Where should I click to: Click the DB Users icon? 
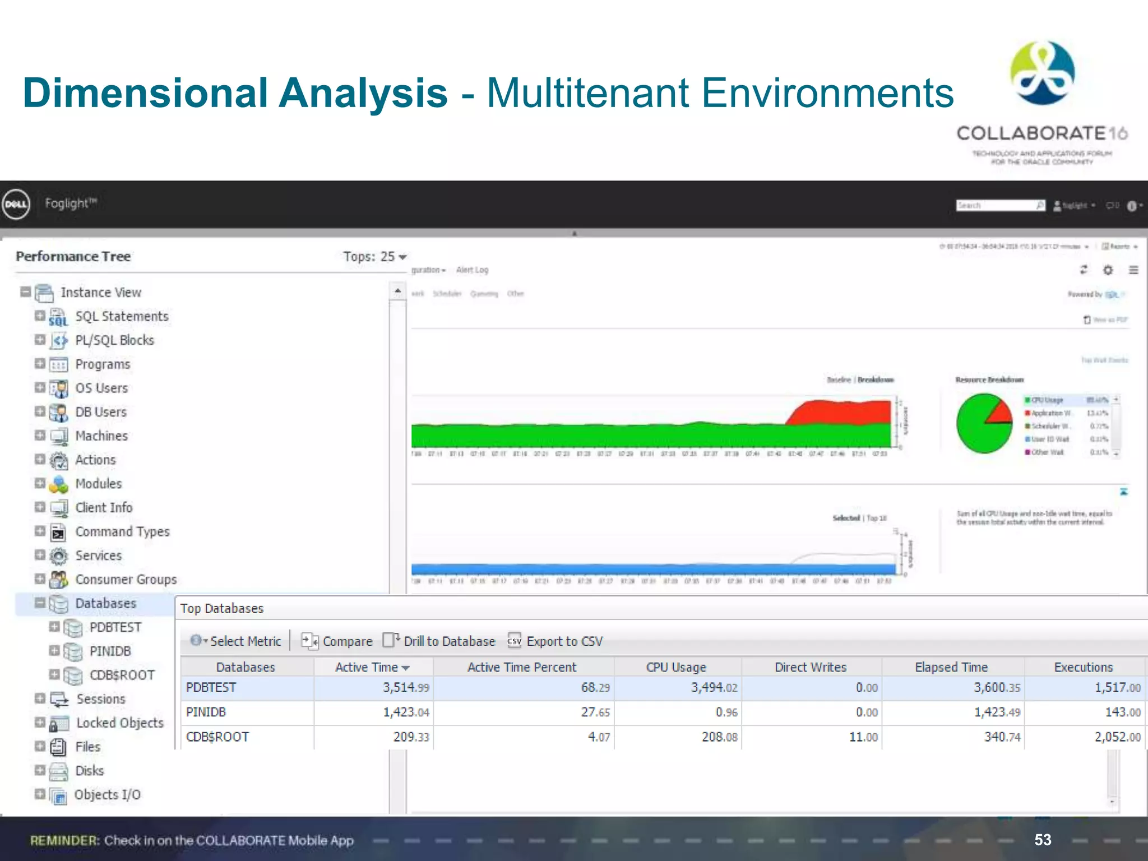(x=58, y=413)
